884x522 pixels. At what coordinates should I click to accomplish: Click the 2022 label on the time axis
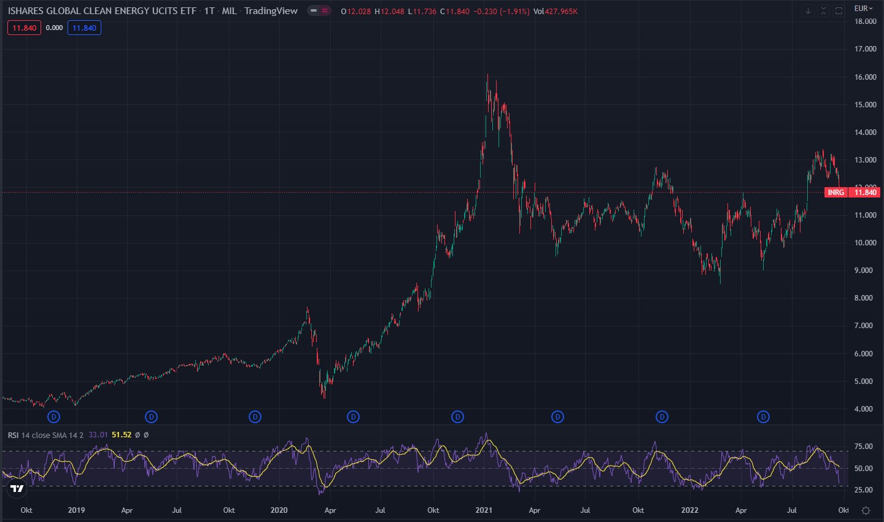click(x=689, y=510)
